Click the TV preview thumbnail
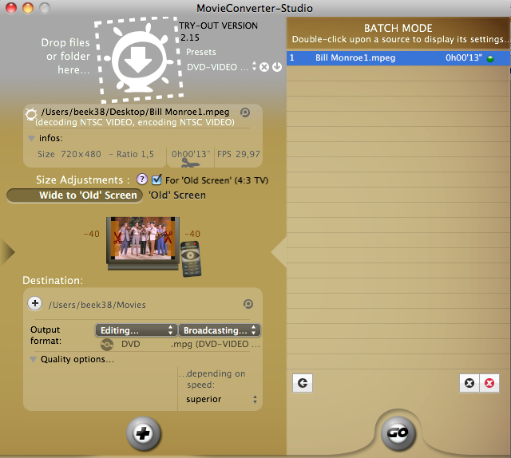Image resolution: width=511 pixels, height=458 pixels. (143, 243)
